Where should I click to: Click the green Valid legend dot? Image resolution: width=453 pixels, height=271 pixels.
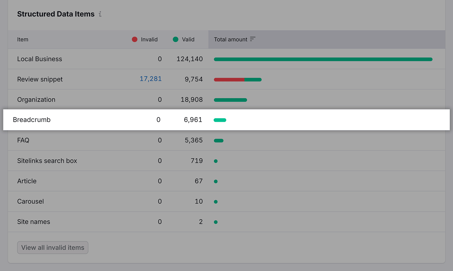point(176,39)
